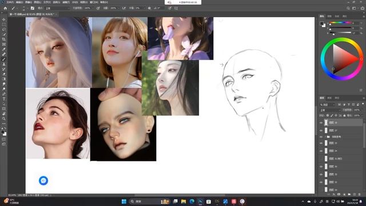Image resolution: width=366 pixels, height=206 pixels.
Task: Open the 文件 File menu
Action: (x=10, y=2)
